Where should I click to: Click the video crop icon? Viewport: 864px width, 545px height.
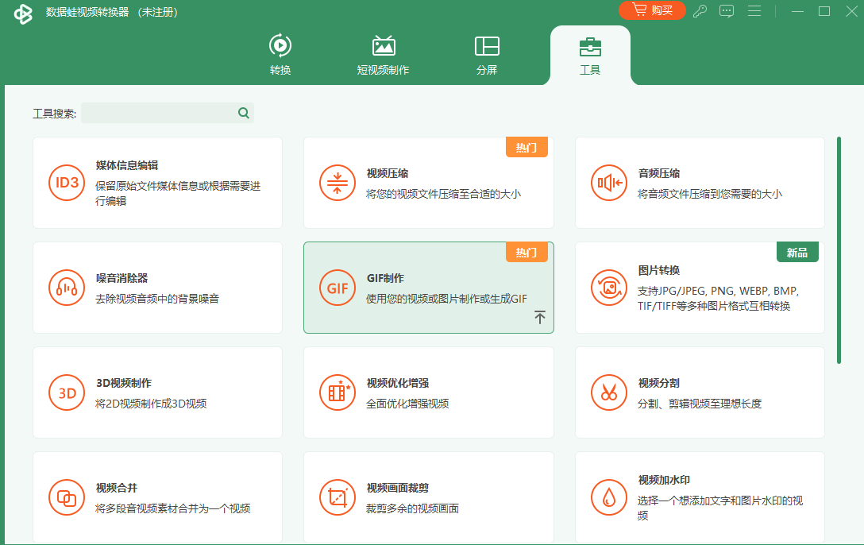point(337,497)
